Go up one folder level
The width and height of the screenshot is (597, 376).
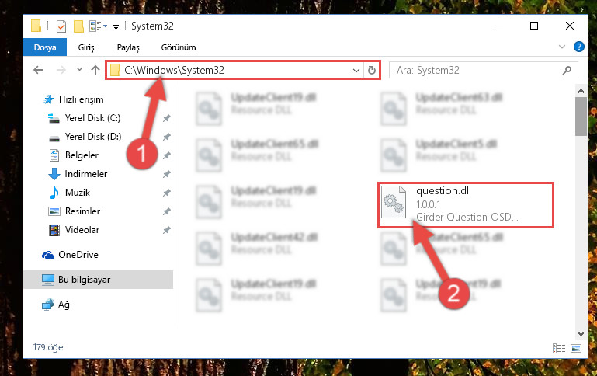pos(95,70)
